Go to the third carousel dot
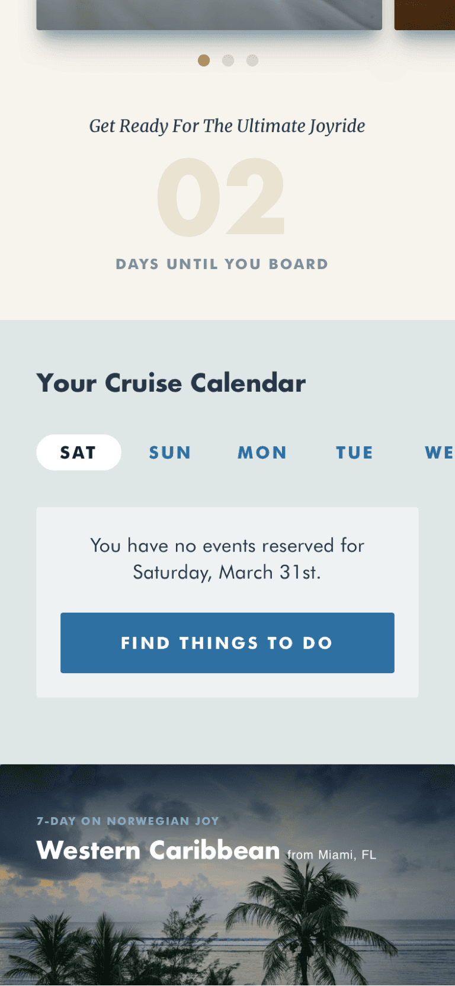This screenshot has width=455, height=986. [x=252, y=60]
